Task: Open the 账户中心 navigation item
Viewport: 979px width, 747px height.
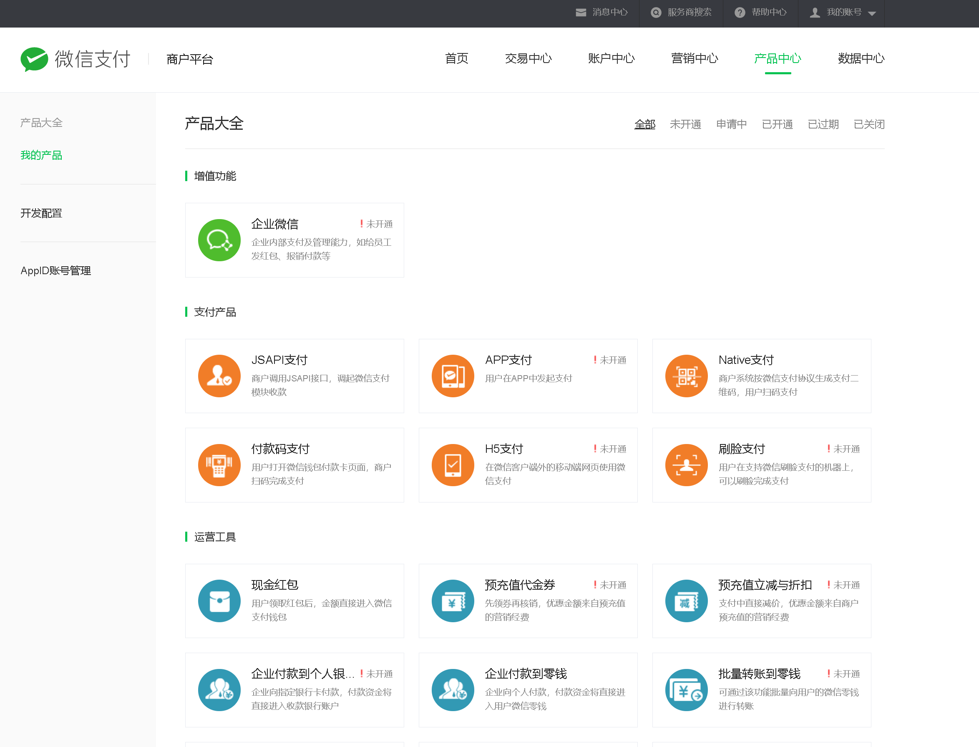Action: tap(612, 58)
